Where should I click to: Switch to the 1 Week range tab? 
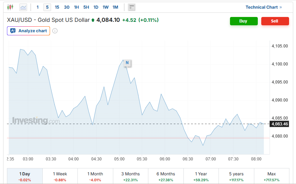60,176
